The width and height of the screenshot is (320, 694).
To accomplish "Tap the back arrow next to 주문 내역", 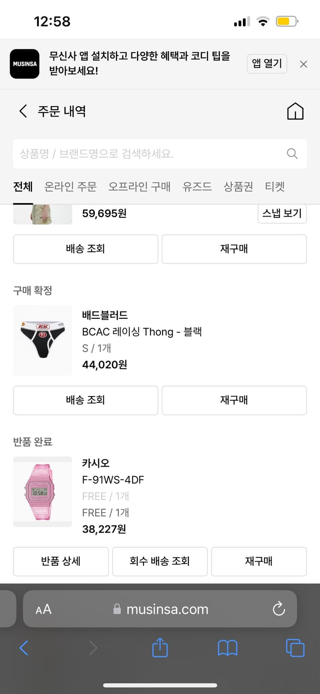I will [23, 111].
